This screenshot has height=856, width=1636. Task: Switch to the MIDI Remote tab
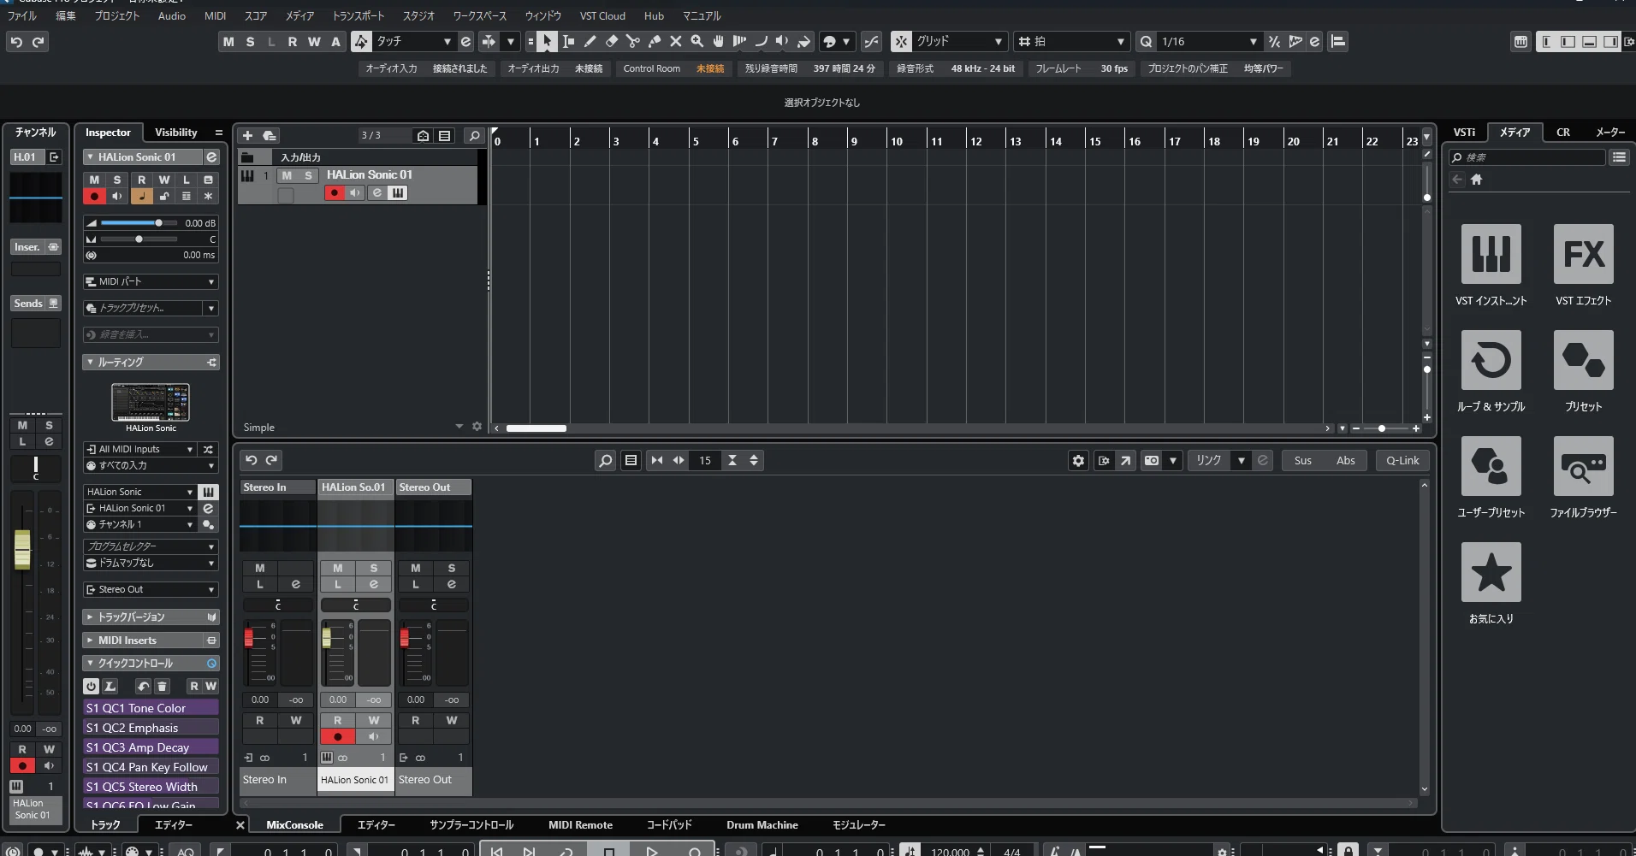[580, 825]
